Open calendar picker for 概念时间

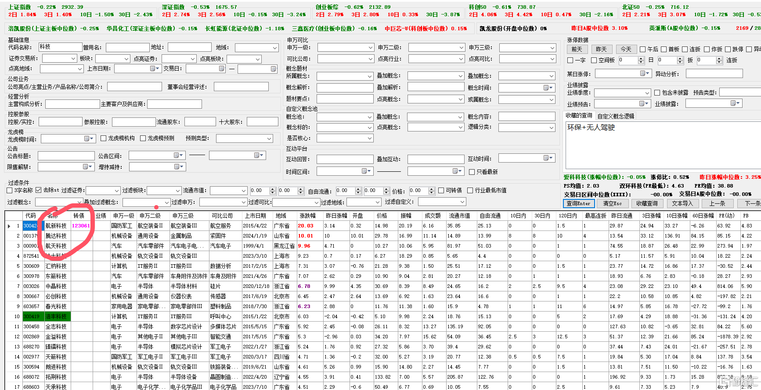pyautogui.click(x=548, y=88)
